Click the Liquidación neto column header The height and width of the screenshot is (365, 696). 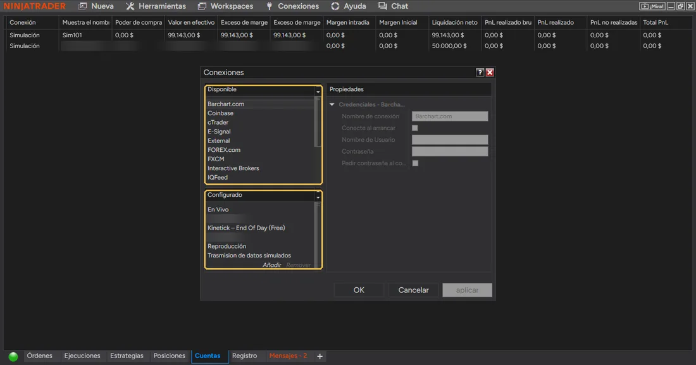coord(455,22)
